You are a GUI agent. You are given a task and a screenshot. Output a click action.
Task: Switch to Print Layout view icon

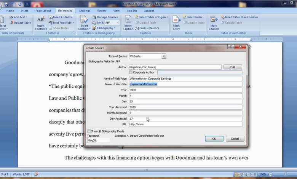236,174
